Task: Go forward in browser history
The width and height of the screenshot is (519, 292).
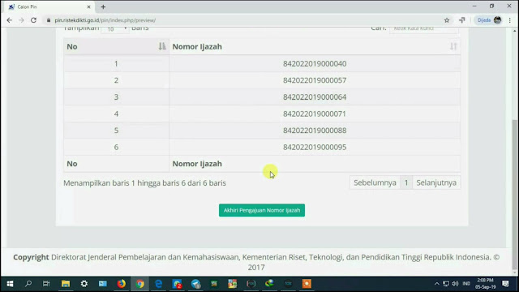Action: pos(21,20)
